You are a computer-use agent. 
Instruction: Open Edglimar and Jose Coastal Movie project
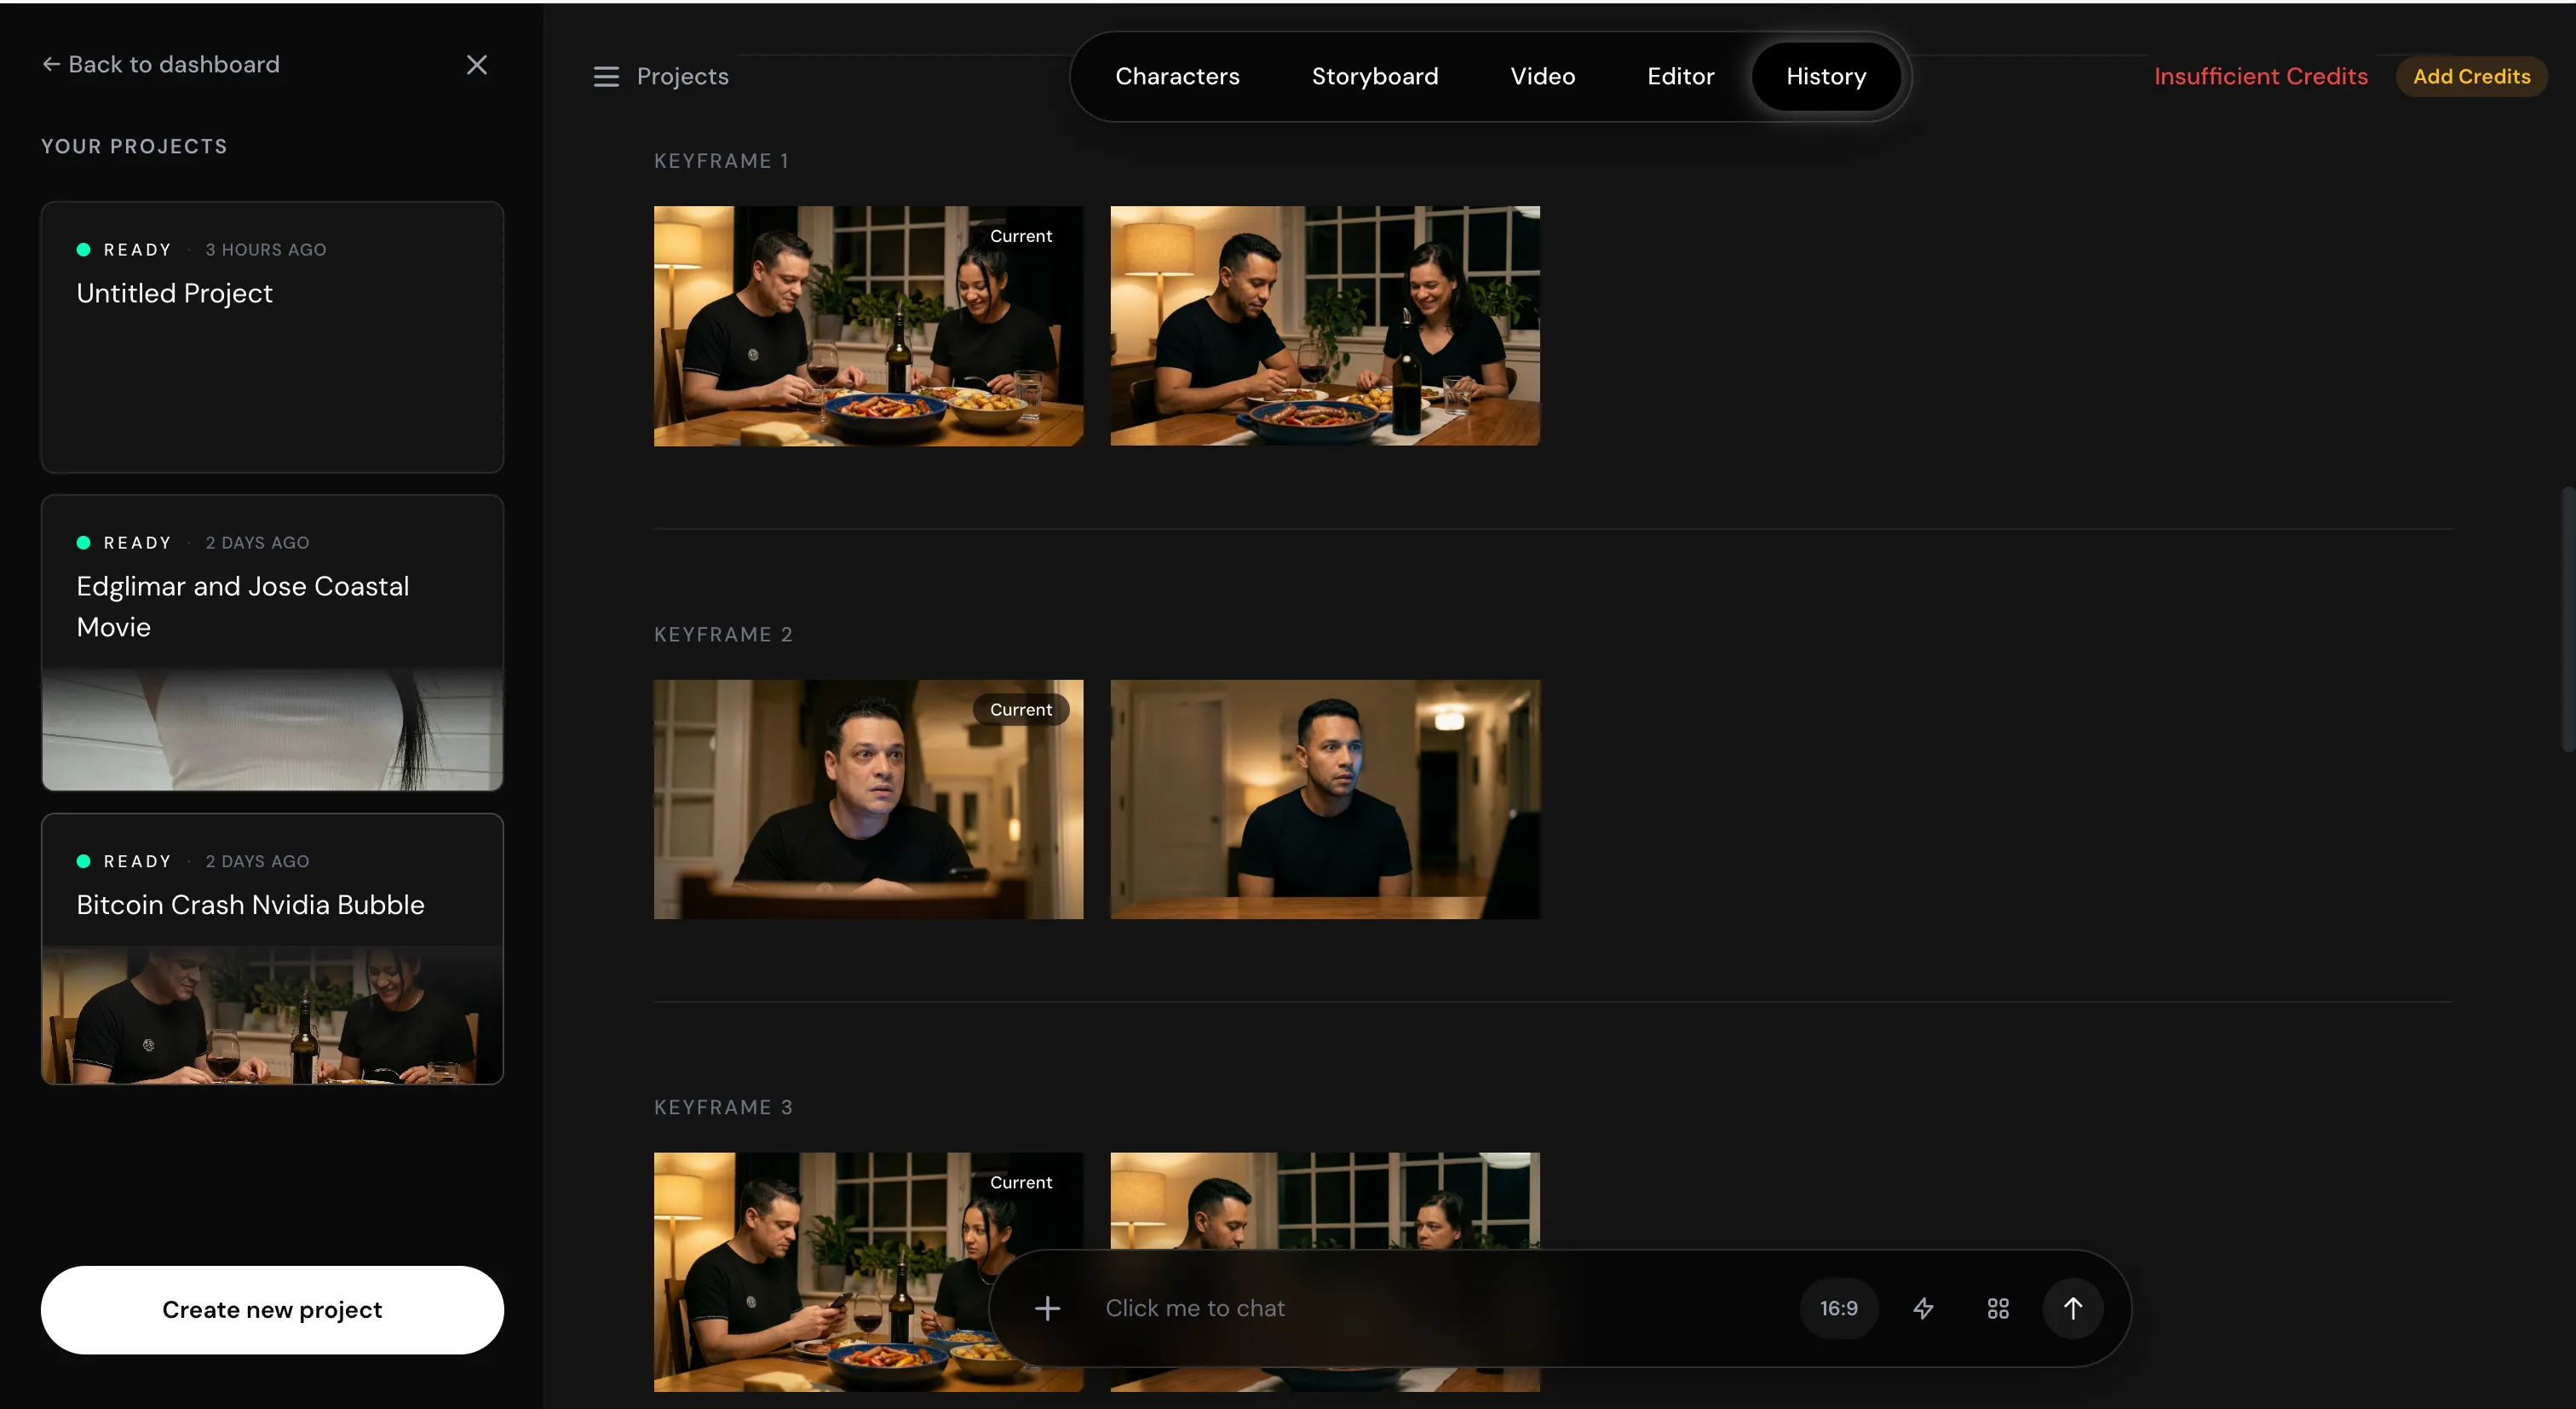coord(272,642)
